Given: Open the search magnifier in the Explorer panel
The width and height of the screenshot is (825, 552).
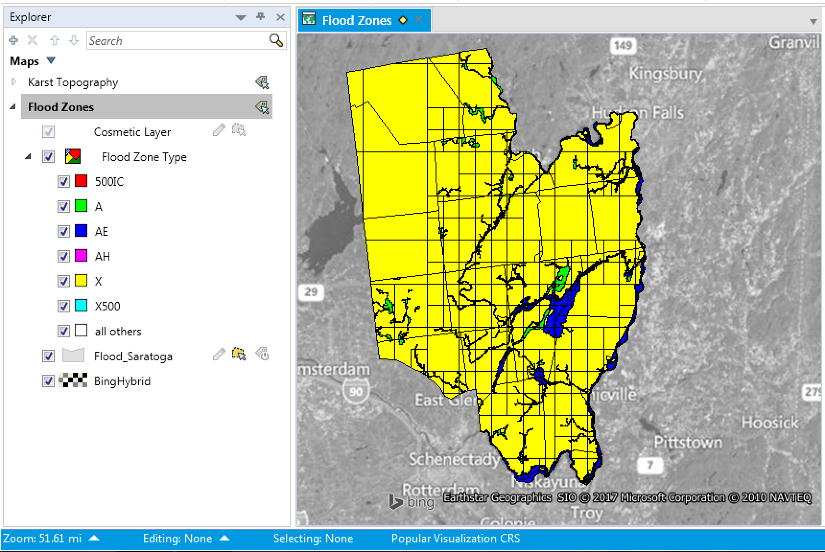Looking at the screenshot, I should (x=275, y=40).
